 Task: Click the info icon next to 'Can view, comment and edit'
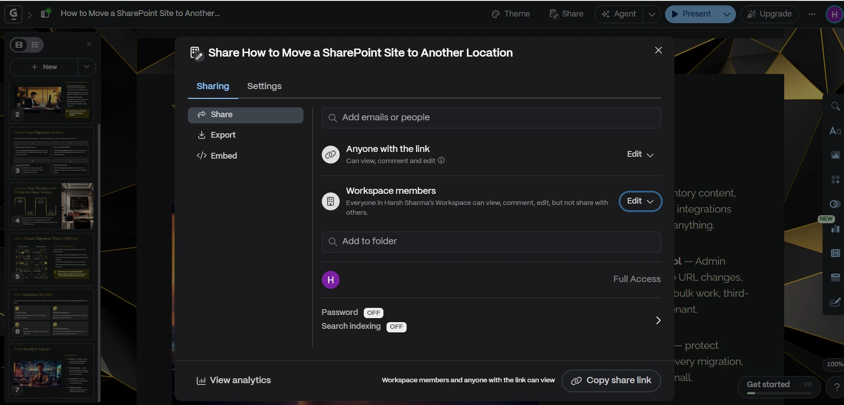441,160
